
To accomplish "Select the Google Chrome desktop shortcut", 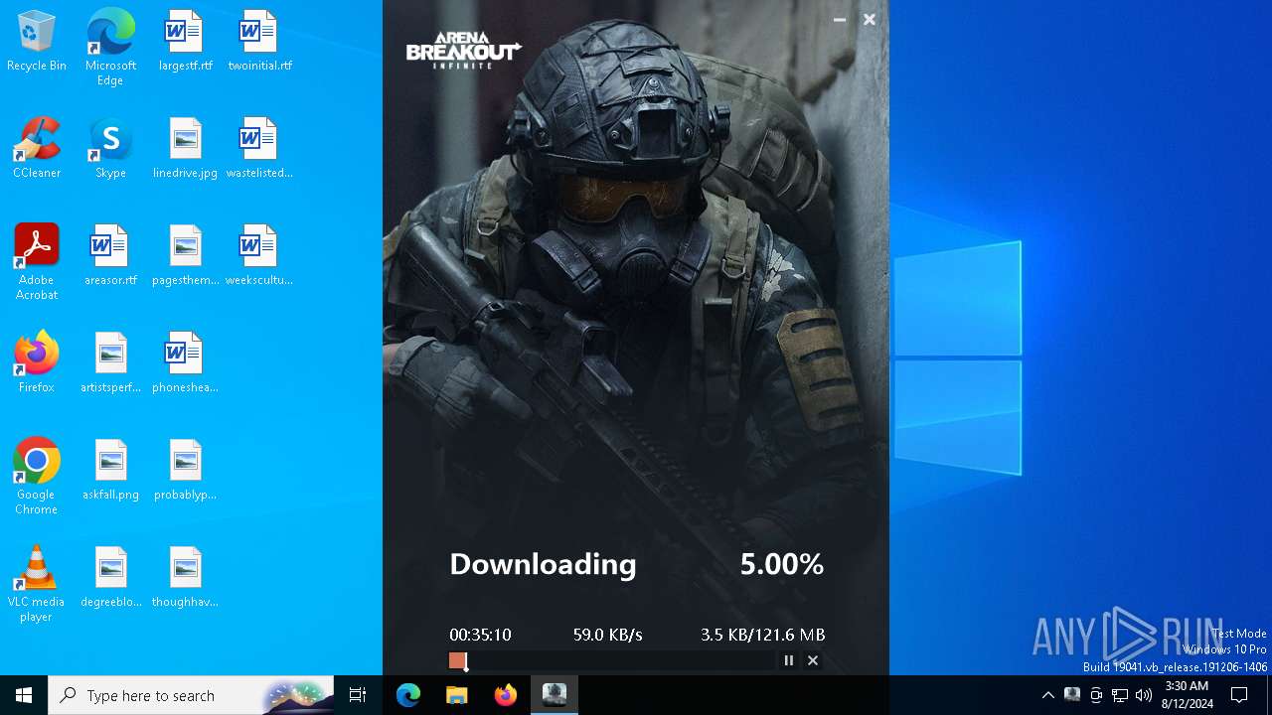I will tap(37, 477).
